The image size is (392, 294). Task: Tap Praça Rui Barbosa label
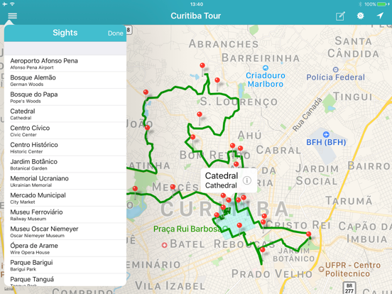pyautogui.click(x=187, y=229)
